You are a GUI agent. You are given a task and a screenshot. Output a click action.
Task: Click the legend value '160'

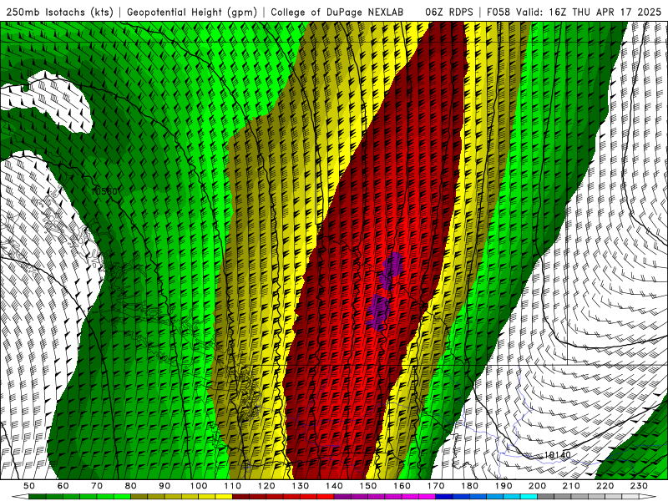tap(402, 486)
